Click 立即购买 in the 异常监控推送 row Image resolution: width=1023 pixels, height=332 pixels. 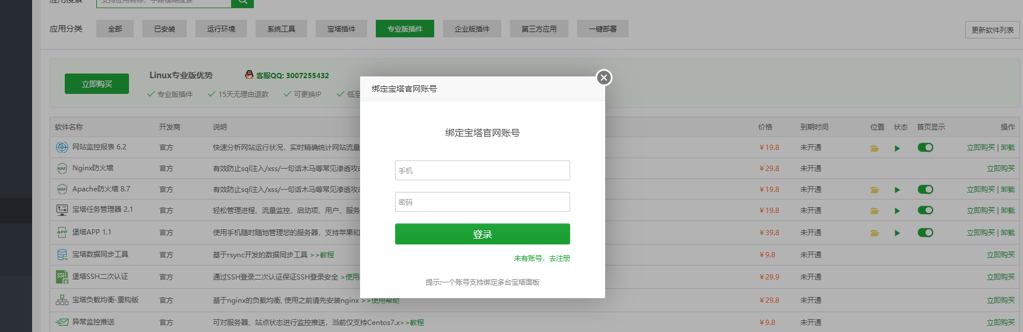(x=1001, y=322)
